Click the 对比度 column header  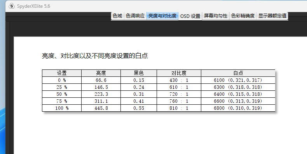pos(179,73)
